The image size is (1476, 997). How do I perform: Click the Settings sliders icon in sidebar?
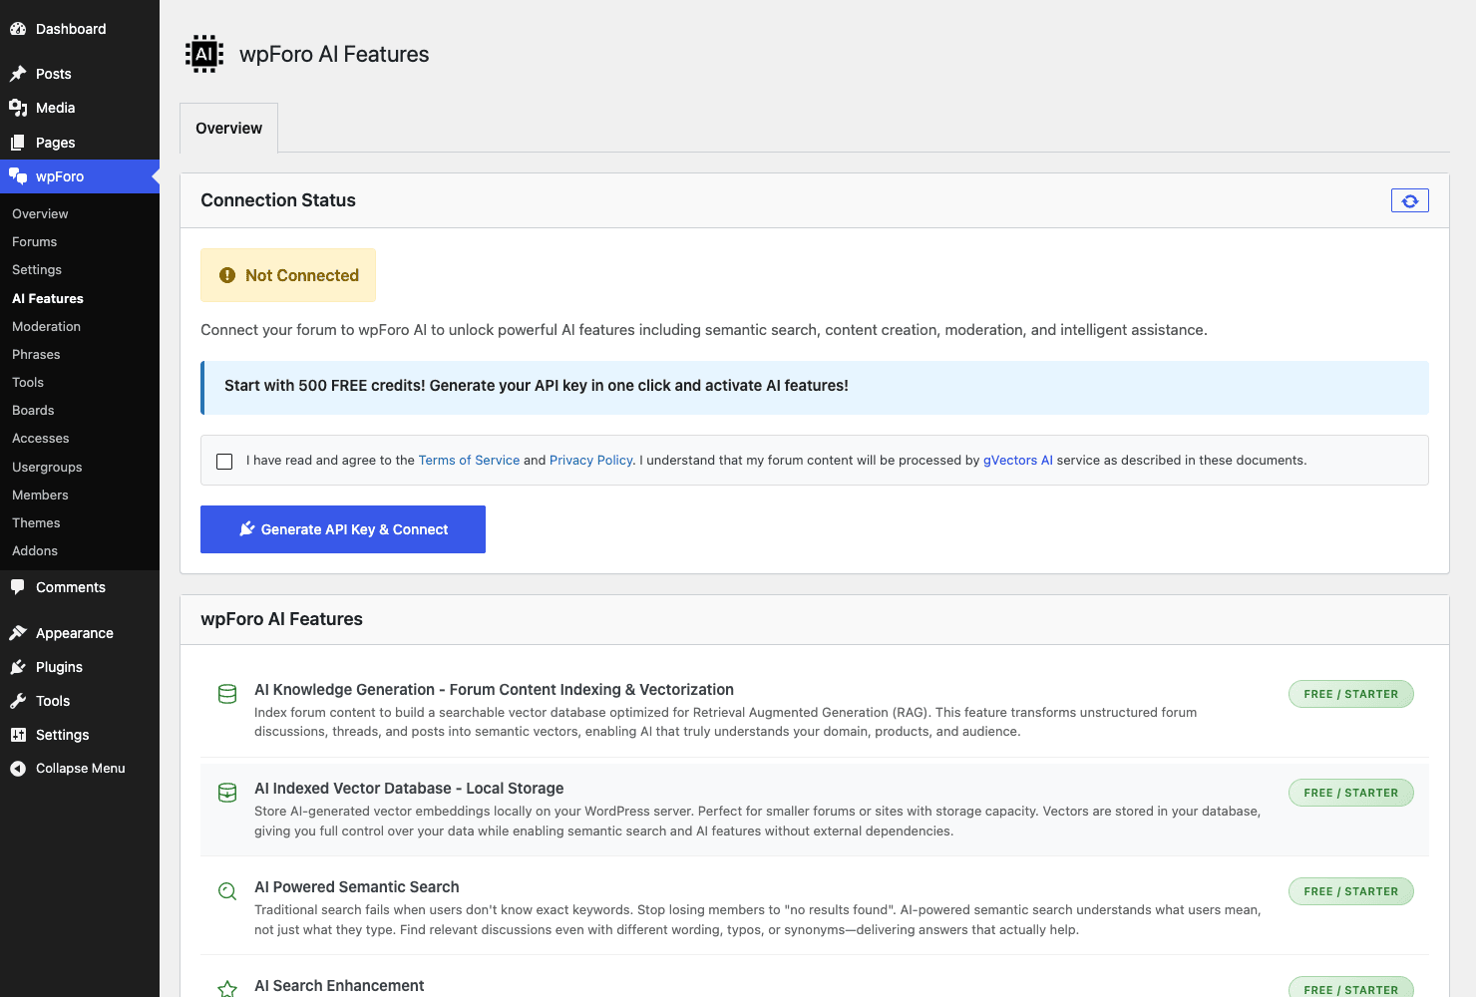pos(18,735)
